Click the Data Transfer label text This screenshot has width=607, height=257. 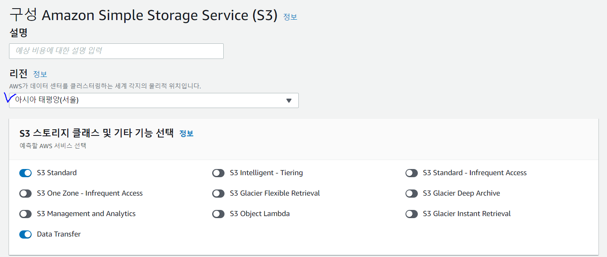click(x=59, y=234)
